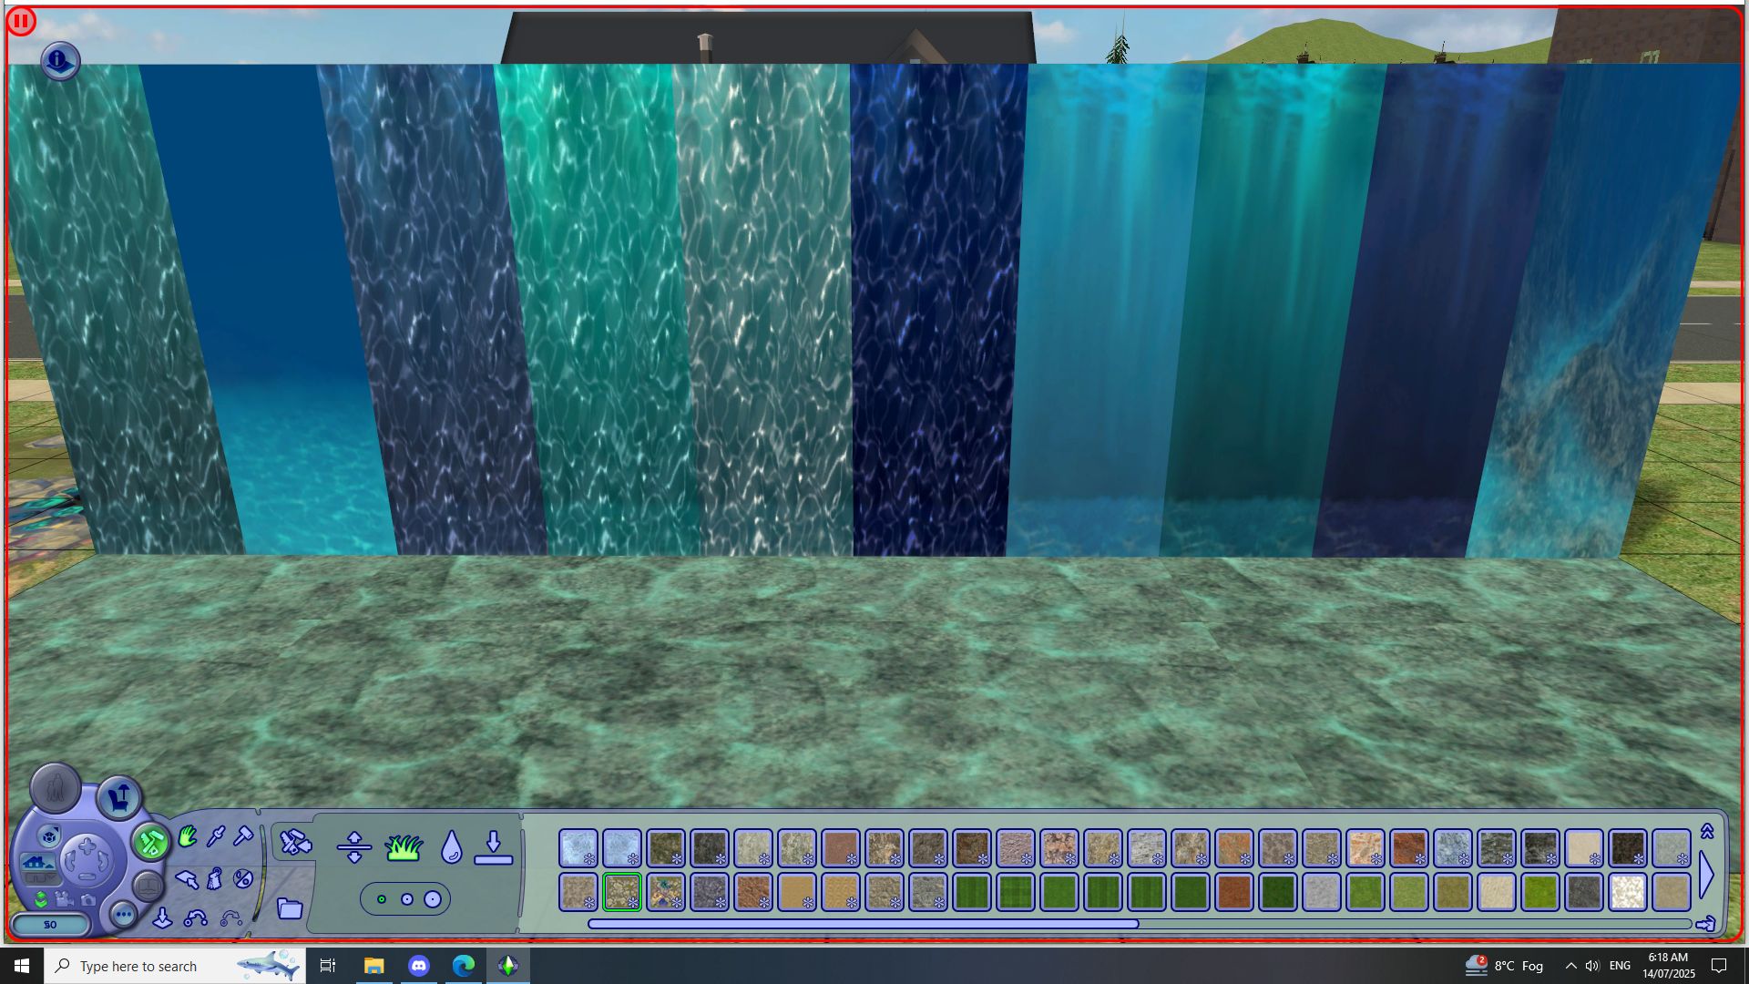
Task: Open Discord from taskbar
Action: pos(418,966)
